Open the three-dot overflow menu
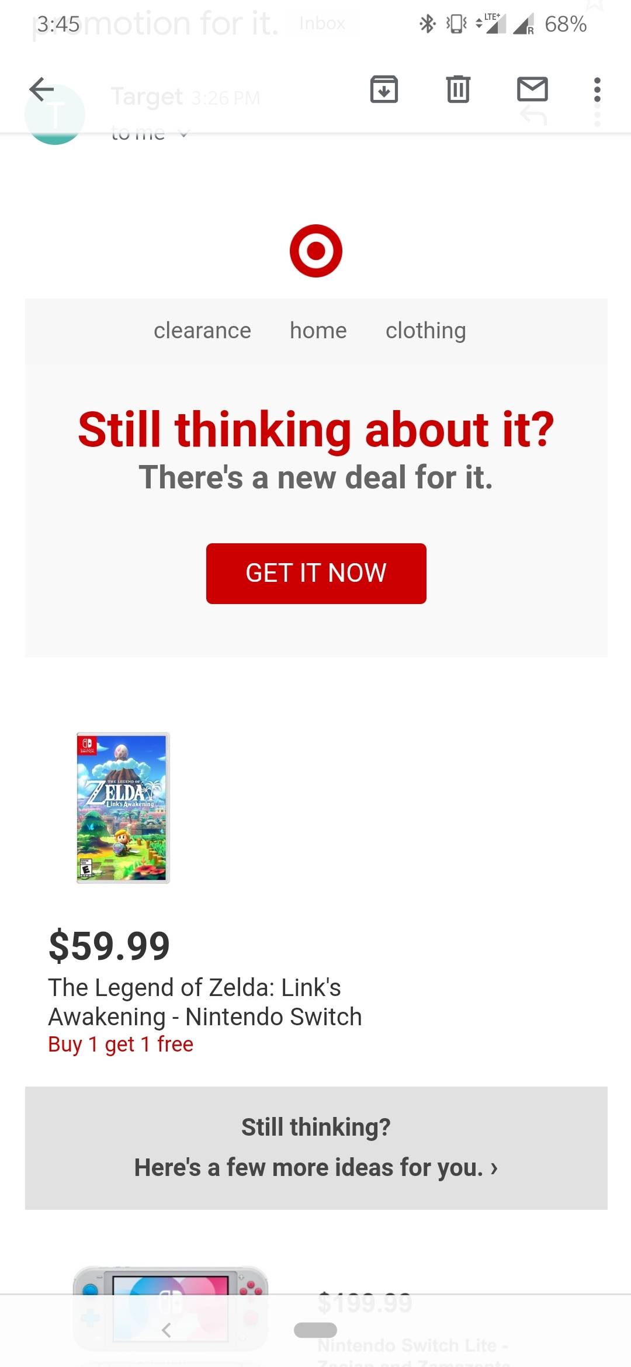The image size is (631, 1367). coord(597,90)
